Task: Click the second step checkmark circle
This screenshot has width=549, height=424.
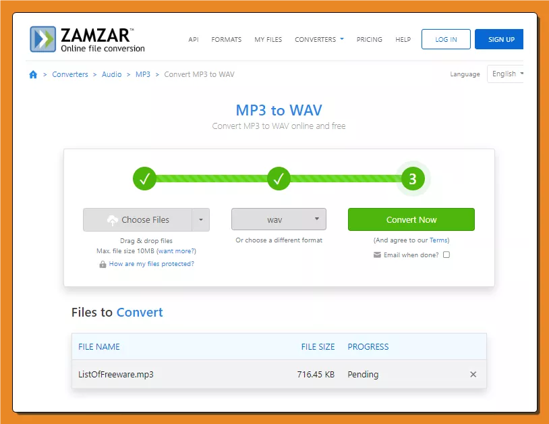Action: click(x=279, y=179)
